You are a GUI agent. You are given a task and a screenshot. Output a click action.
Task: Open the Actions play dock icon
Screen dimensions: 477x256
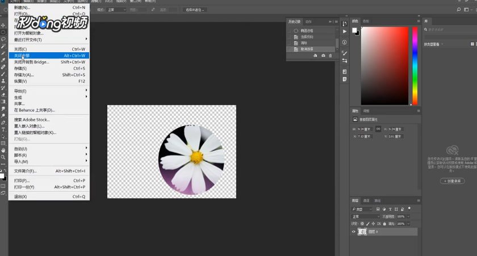(x=344, y=31)
